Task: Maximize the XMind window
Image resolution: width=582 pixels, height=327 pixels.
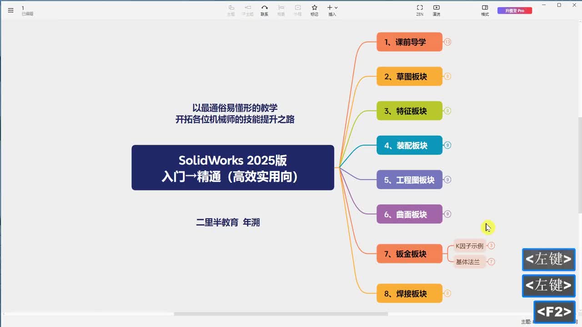Action: 559,5
